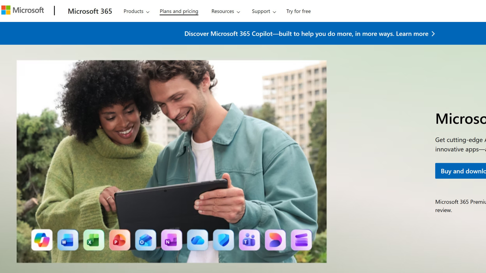Open the Try for free link

tap(298, 11)
